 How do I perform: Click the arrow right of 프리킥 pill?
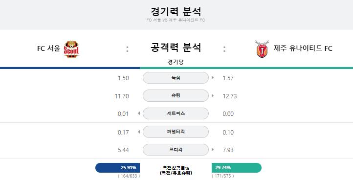pos(213,149)
